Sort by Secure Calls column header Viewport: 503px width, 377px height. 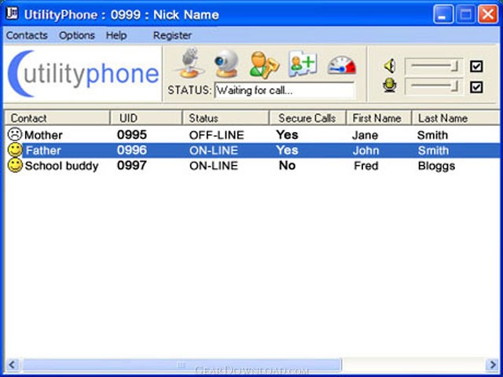point(307,118)
